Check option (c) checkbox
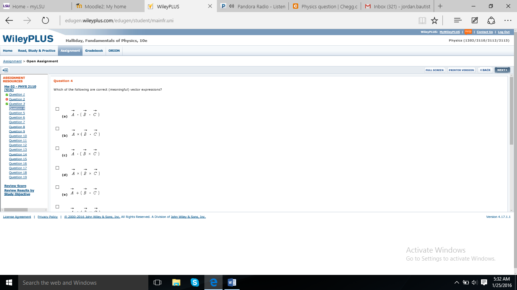 click(x=58, y=148)
